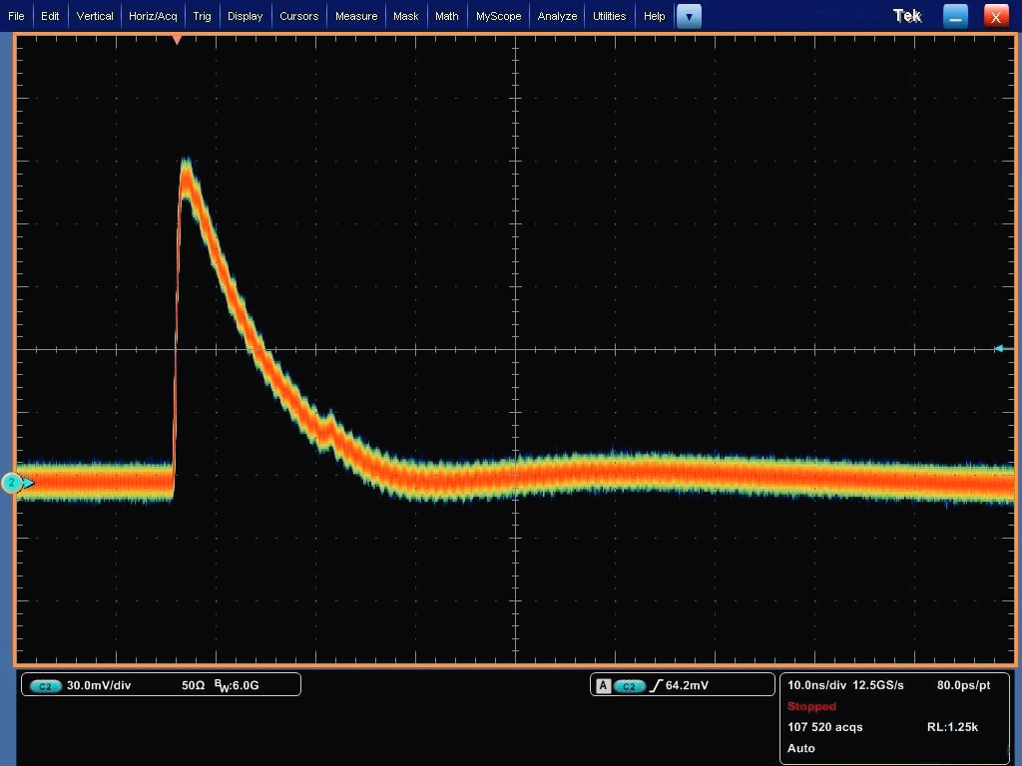Click the 50Ω termination readout
The image size is (1022, 766).
coord(193,685)
